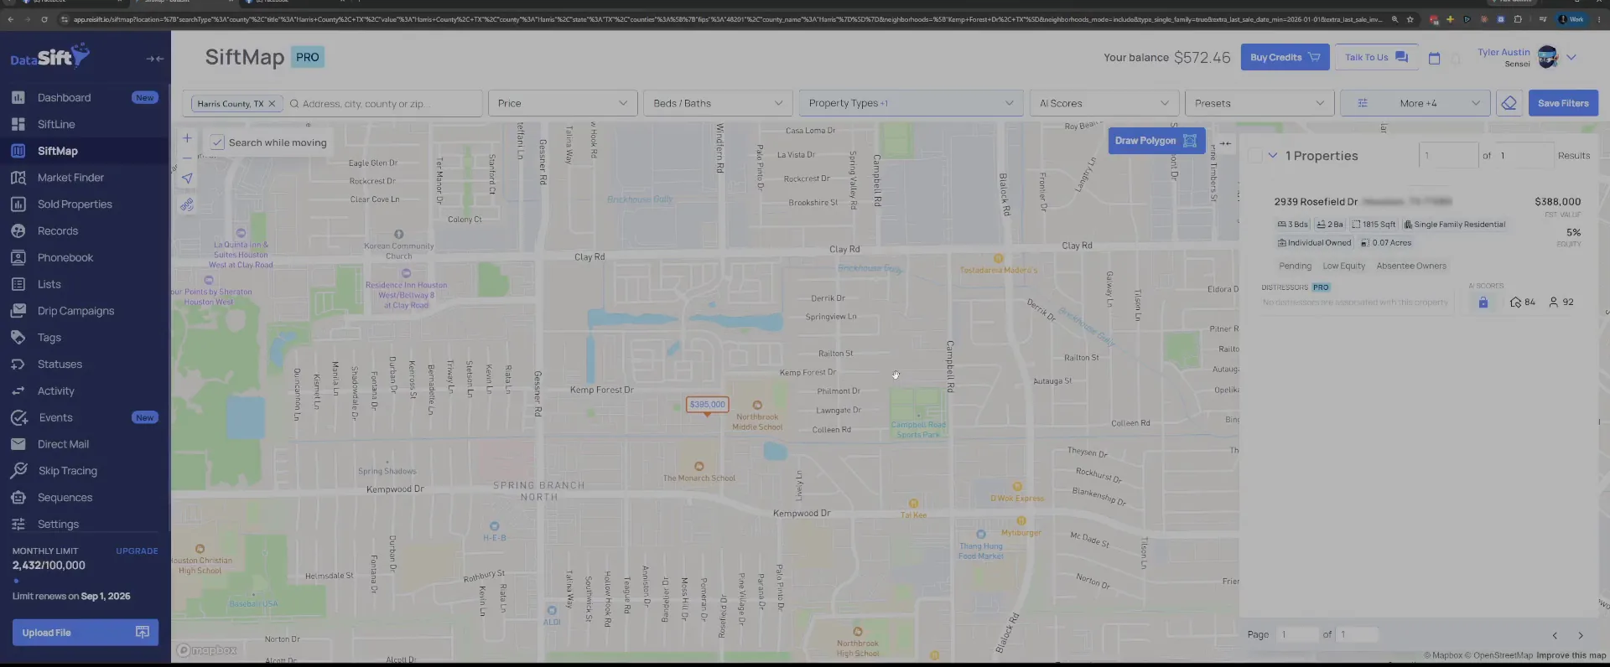Screen dimensions: 1610x667
Task: Click the map locate-me arrow icon
Action: pos(187,178)
